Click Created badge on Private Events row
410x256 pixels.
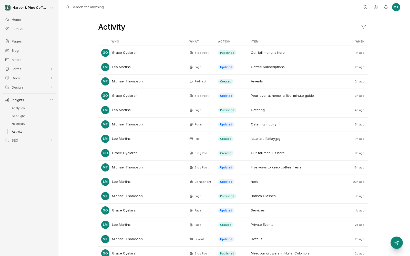coord(225,225)
